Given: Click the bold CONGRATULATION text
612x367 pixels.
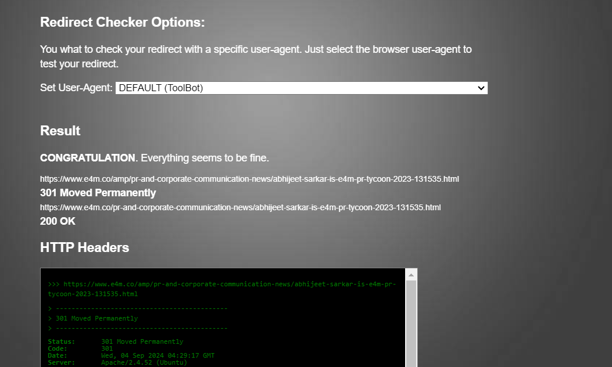Looking at the screenshot, I should coord(87,158).
